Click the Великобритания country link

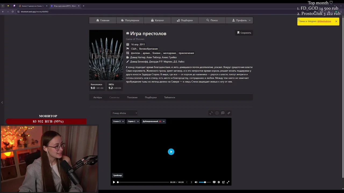pyautogui.click(x=148, y=49)
